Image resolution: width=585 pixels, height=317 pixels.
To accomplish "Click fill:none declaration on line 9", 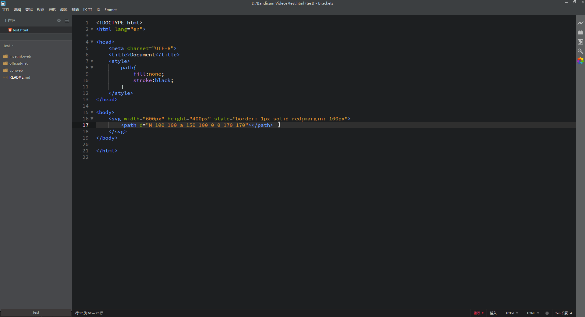I will [149, 74].
